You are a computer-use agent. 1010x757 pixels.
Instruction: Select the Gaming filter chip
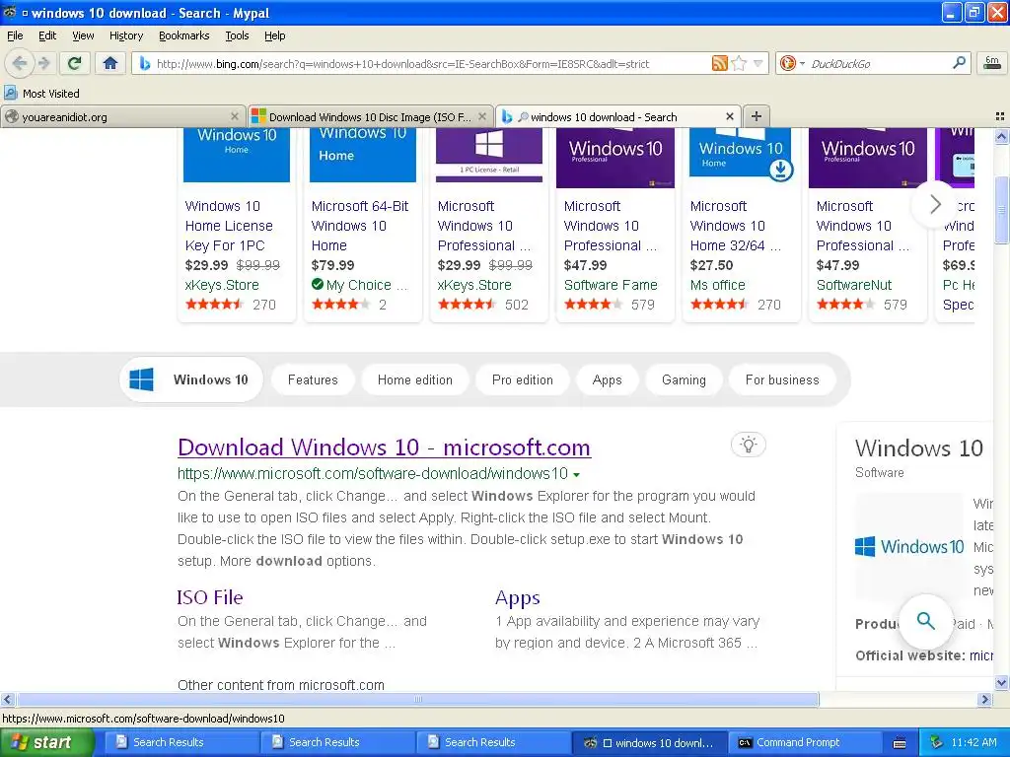(x=684, y=379)
